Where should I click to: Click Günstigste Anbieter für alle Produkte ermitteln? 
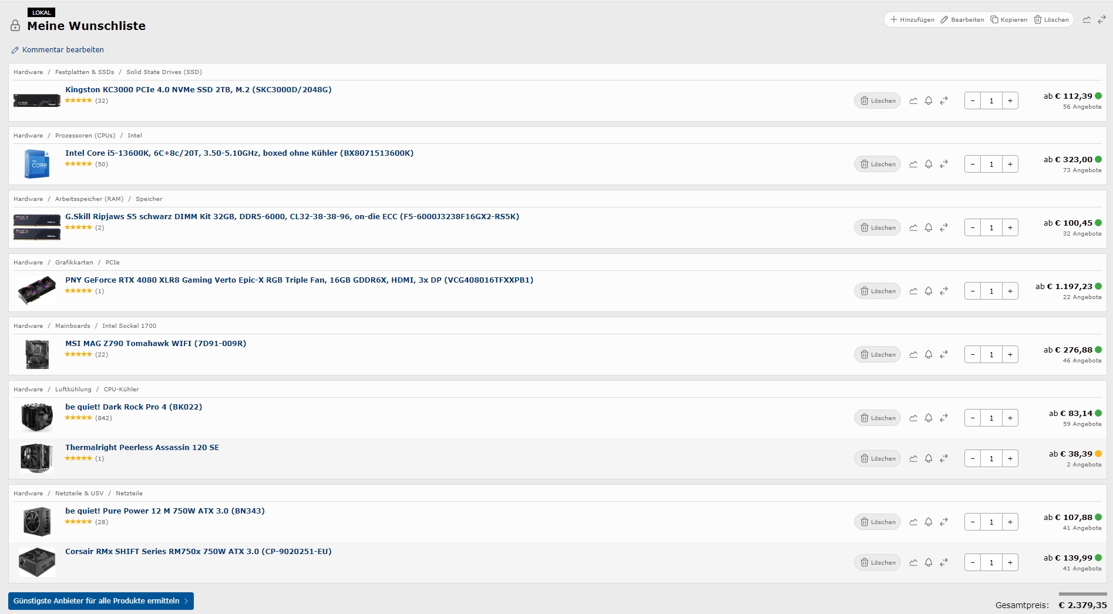point(101,601)
